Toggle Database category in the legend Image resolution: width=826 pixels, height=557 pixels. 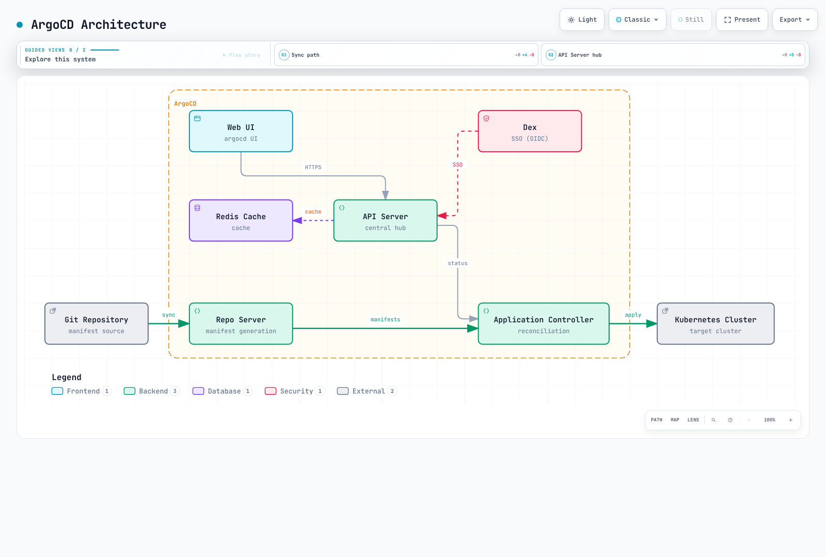tap(223, 391)
